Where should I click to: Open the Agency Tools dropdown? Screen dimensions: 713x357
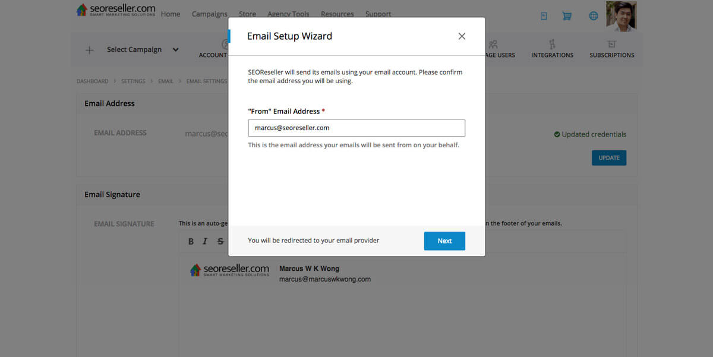[288, 14]
